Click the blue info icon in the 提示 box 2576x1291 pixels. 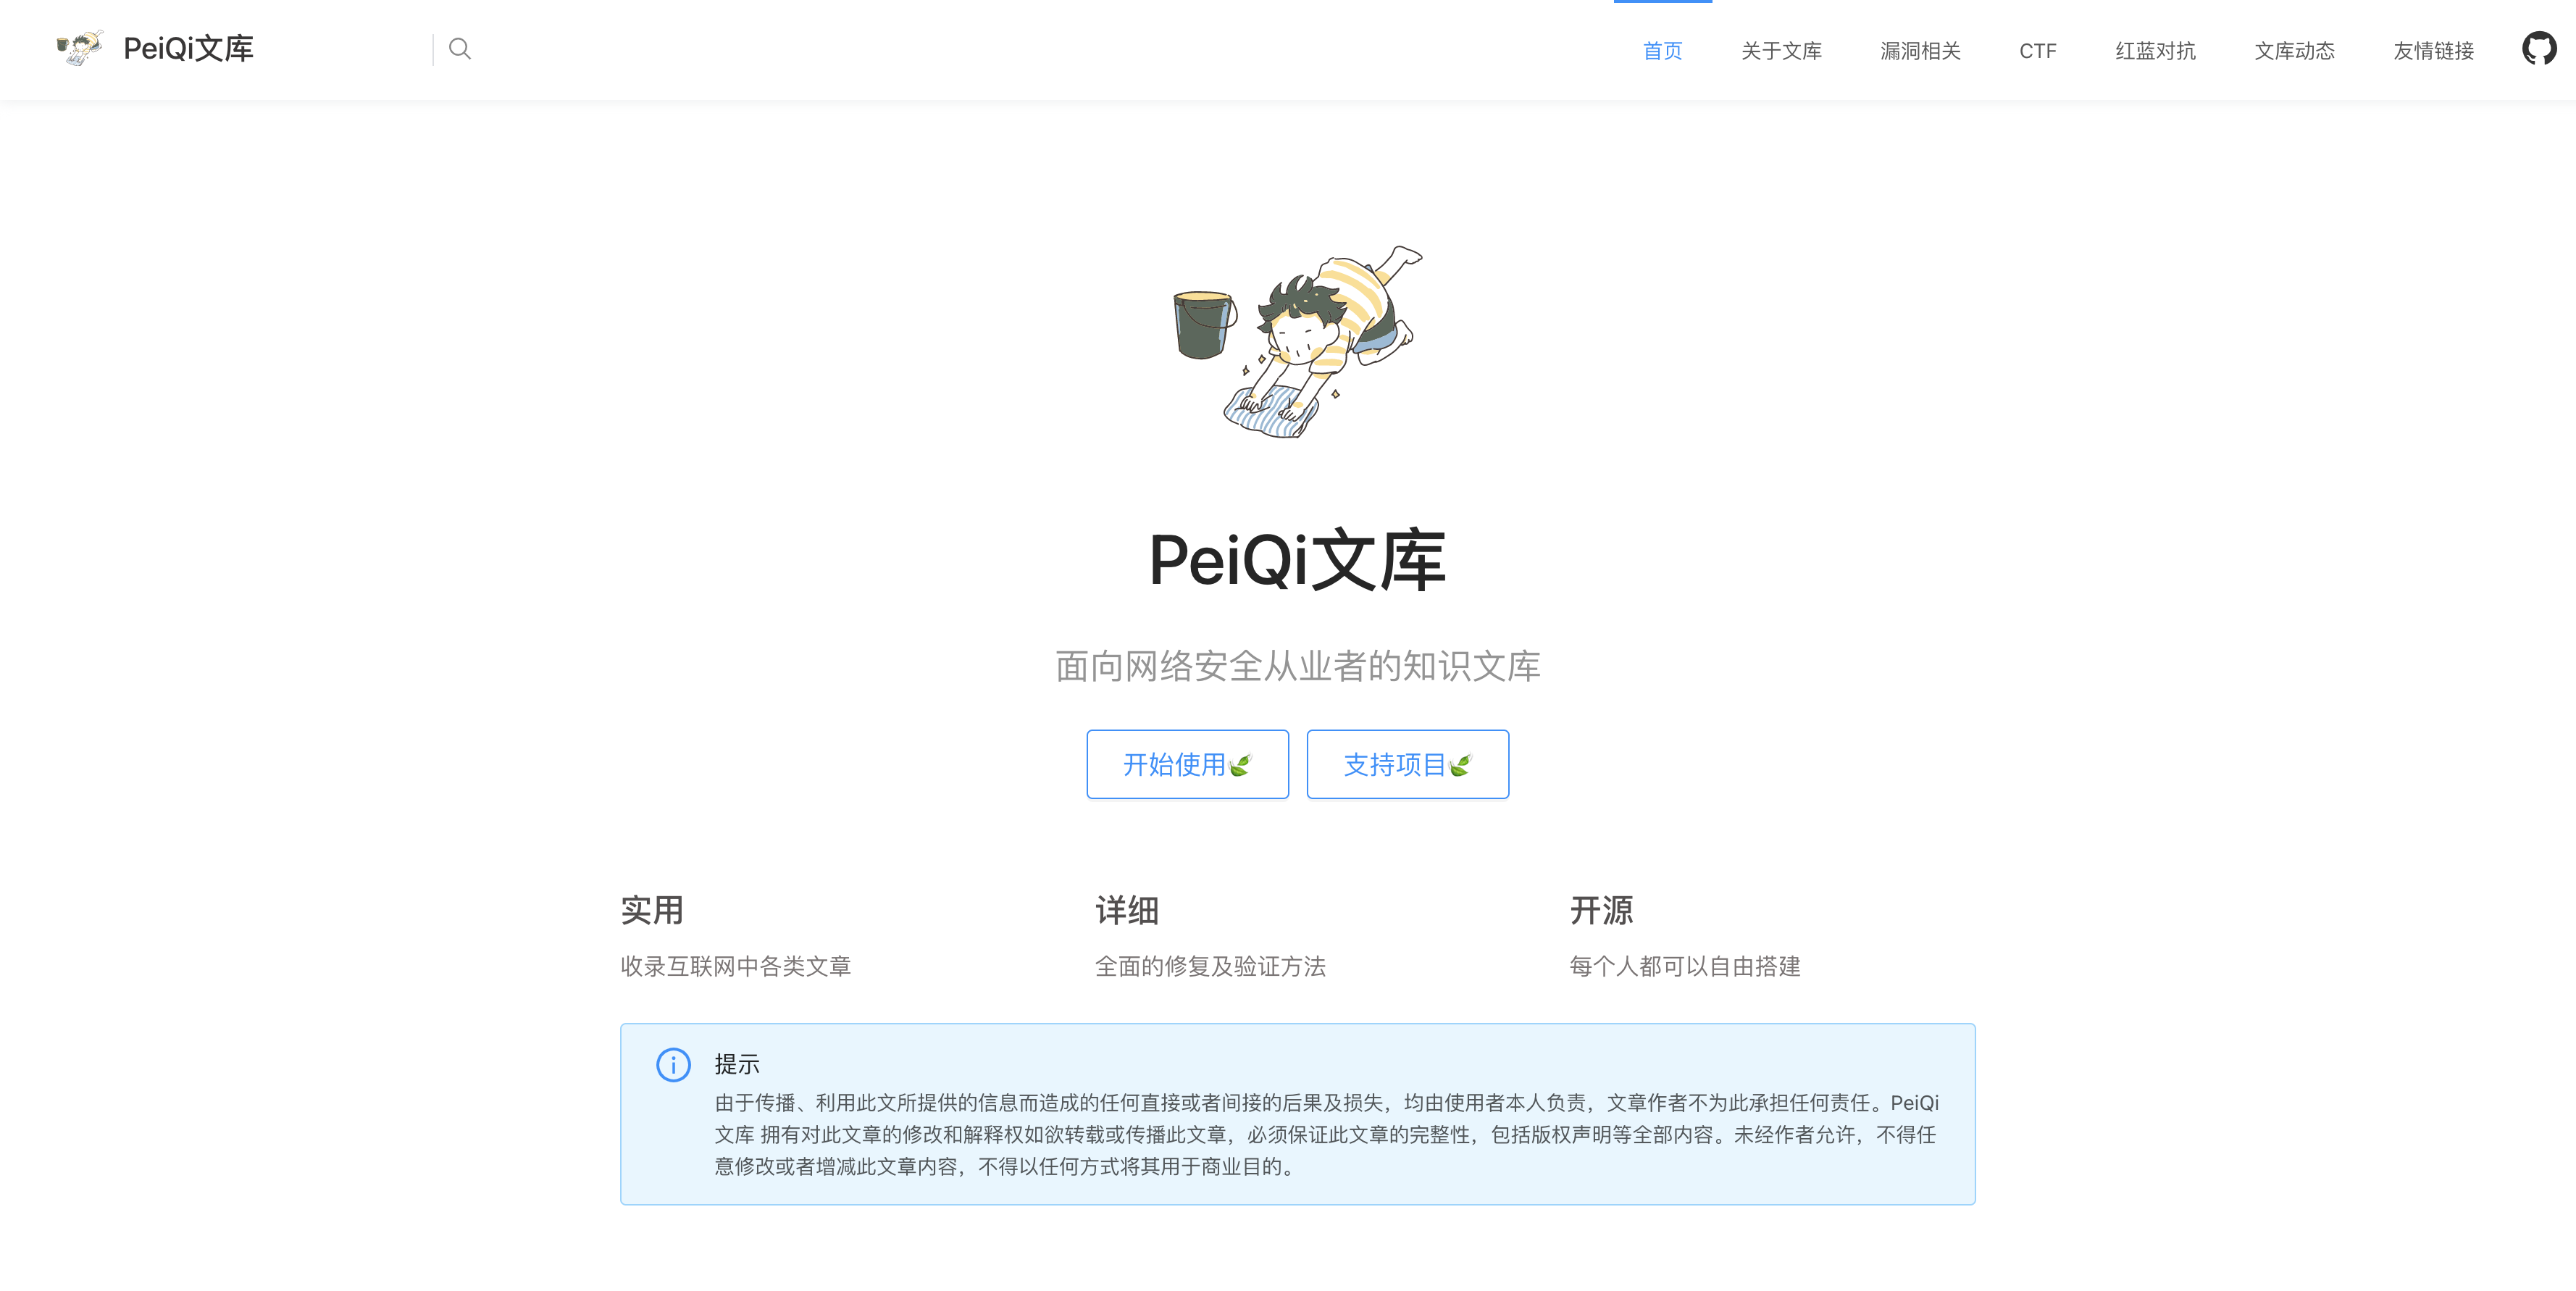pyautogui.click(x=675, y=1065)
